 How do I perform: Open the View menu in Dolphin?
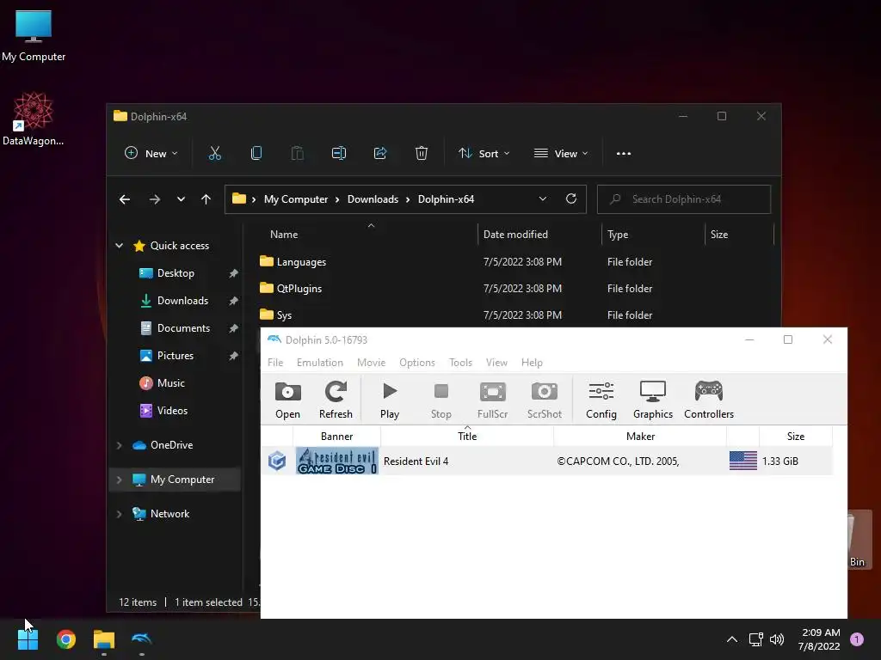point(496,363)
